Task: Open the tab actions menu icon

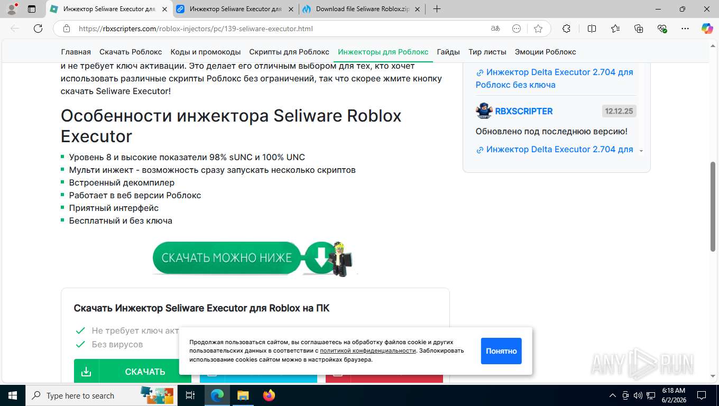Action: tap(32, 9)
